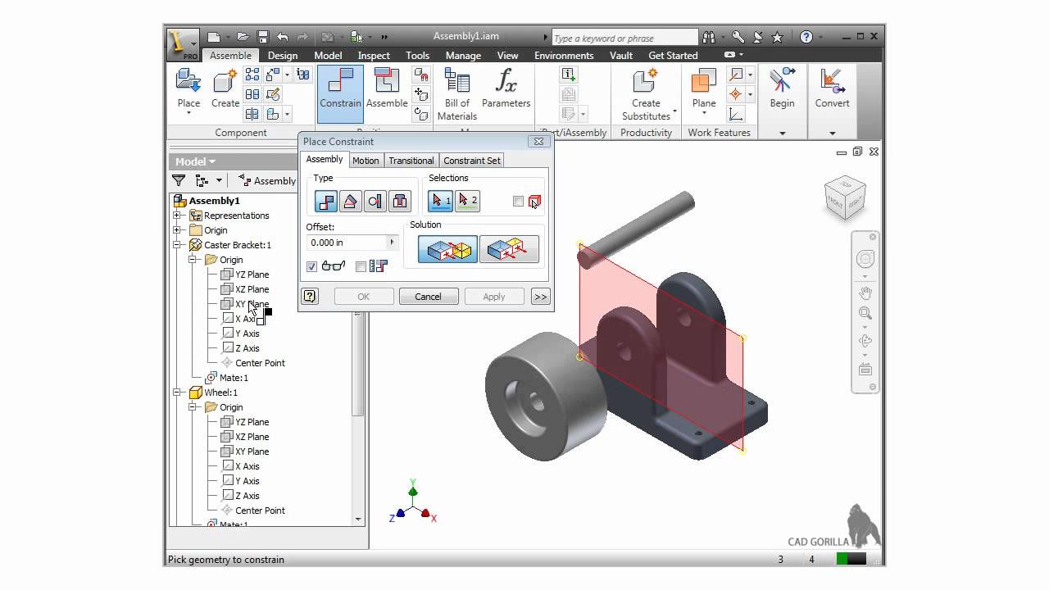Click the Undo arrow in quick access
1049x590 pixels.
pyautogui.click(x=283, y=37)
